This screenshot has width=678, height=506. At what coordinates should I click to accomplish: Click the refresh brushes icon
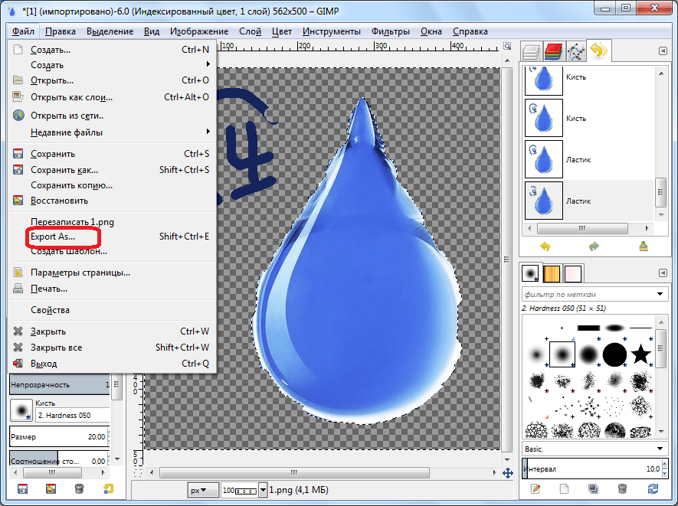tap(652, 488)
